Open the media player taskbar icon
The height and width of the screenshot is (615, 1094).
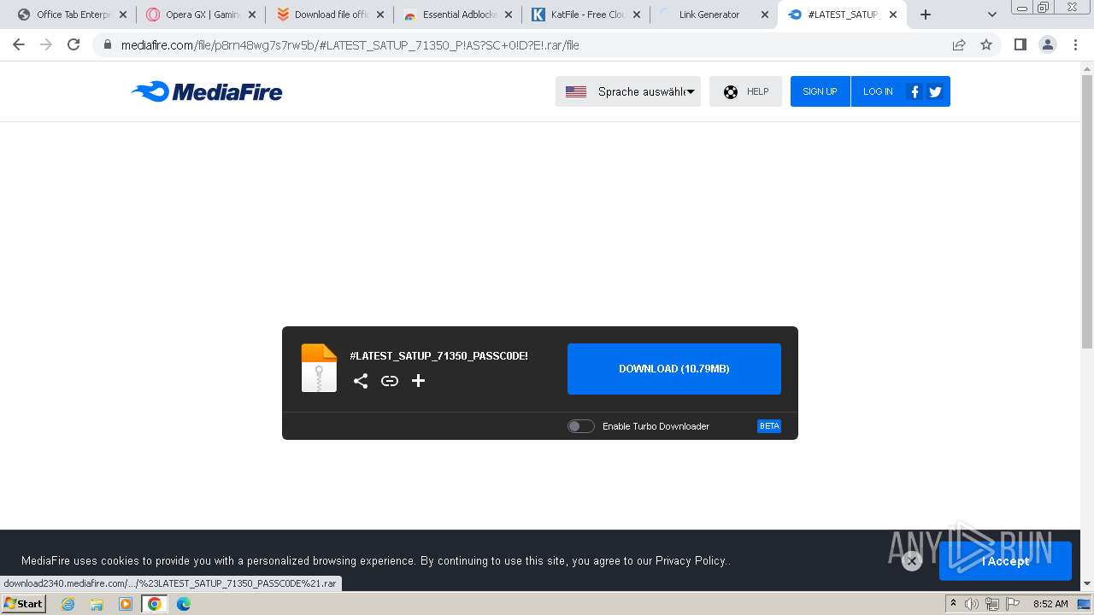[126, 604]
